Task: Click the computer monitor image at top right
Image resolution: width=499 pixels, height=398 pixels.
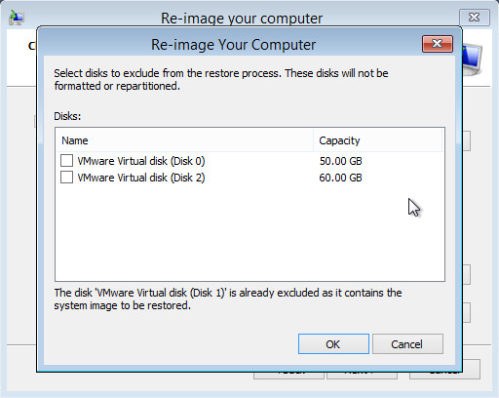Action: click(472, 60)
